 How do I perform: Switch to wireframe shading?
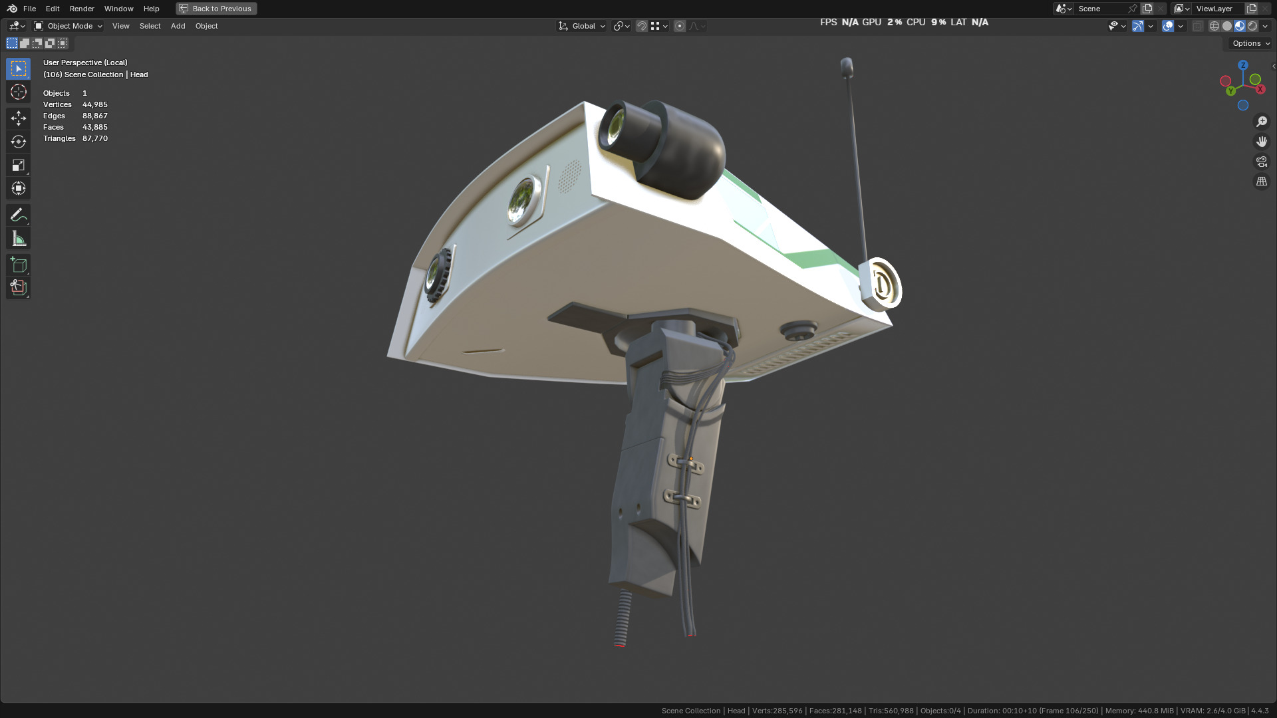pos(1214,26)
